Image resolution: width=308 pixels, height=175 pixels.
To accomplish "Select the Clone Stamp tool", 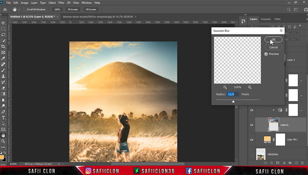I will coord(3,76).
